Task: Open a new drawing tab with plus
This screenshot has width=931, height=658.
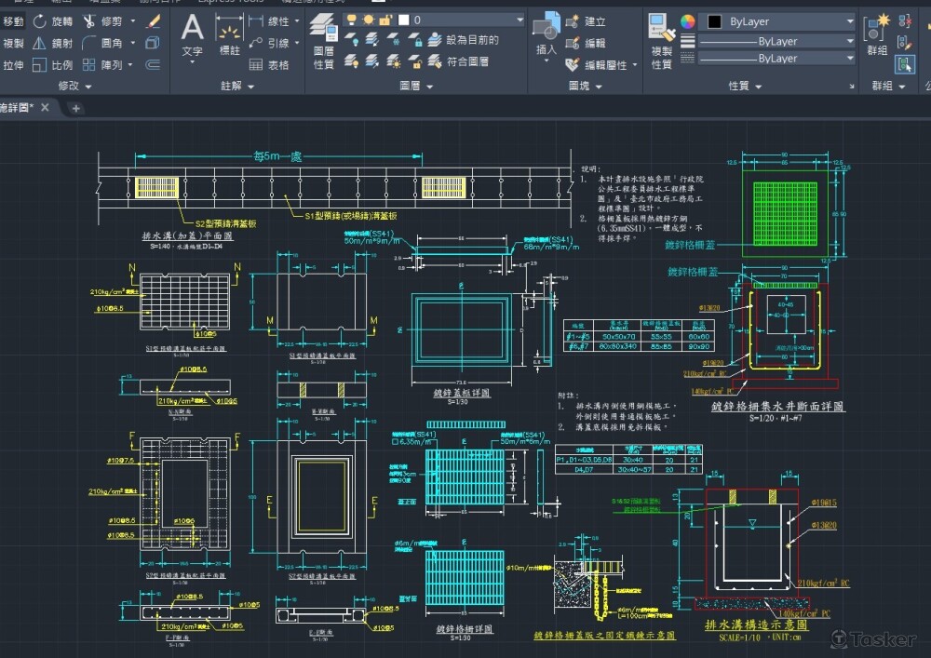Action: (76, 108)
